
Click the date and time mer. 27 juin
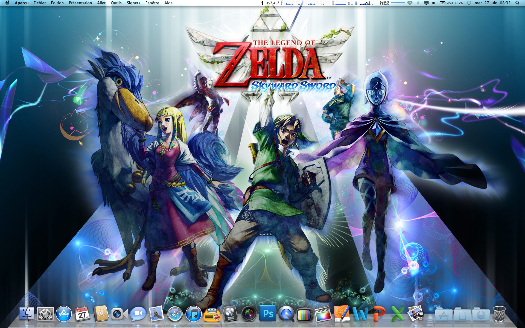point(492,3)
